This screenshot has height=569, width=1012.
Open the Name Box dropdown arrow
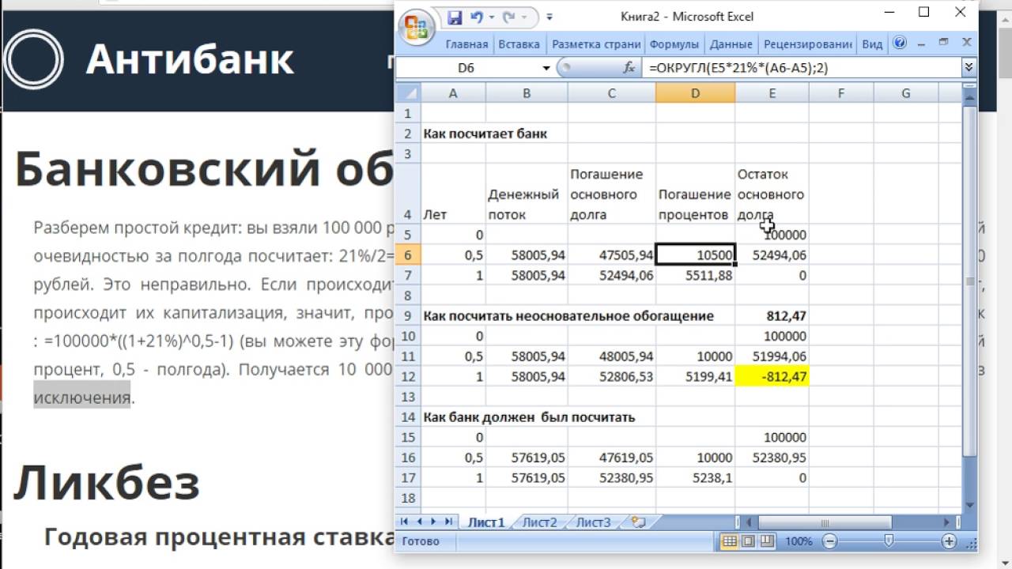coord(546,68)
